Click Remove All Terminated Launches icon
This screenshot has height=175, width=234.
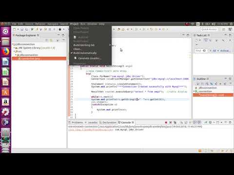[175, 122]
